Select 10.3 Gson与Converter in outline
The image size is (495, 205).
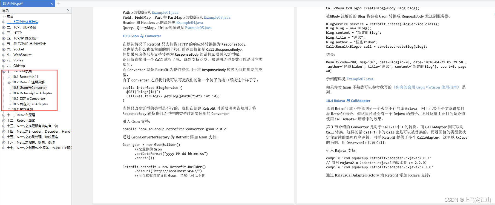click(x=30, y=88)
